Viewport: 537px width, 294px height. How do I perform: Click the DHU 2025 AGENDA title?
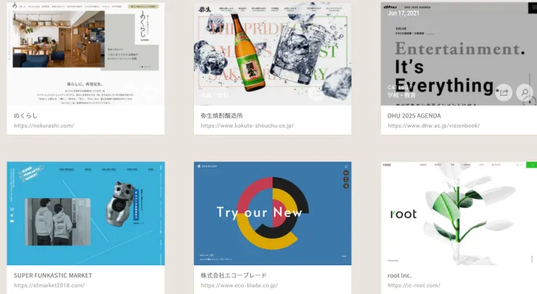414,116
